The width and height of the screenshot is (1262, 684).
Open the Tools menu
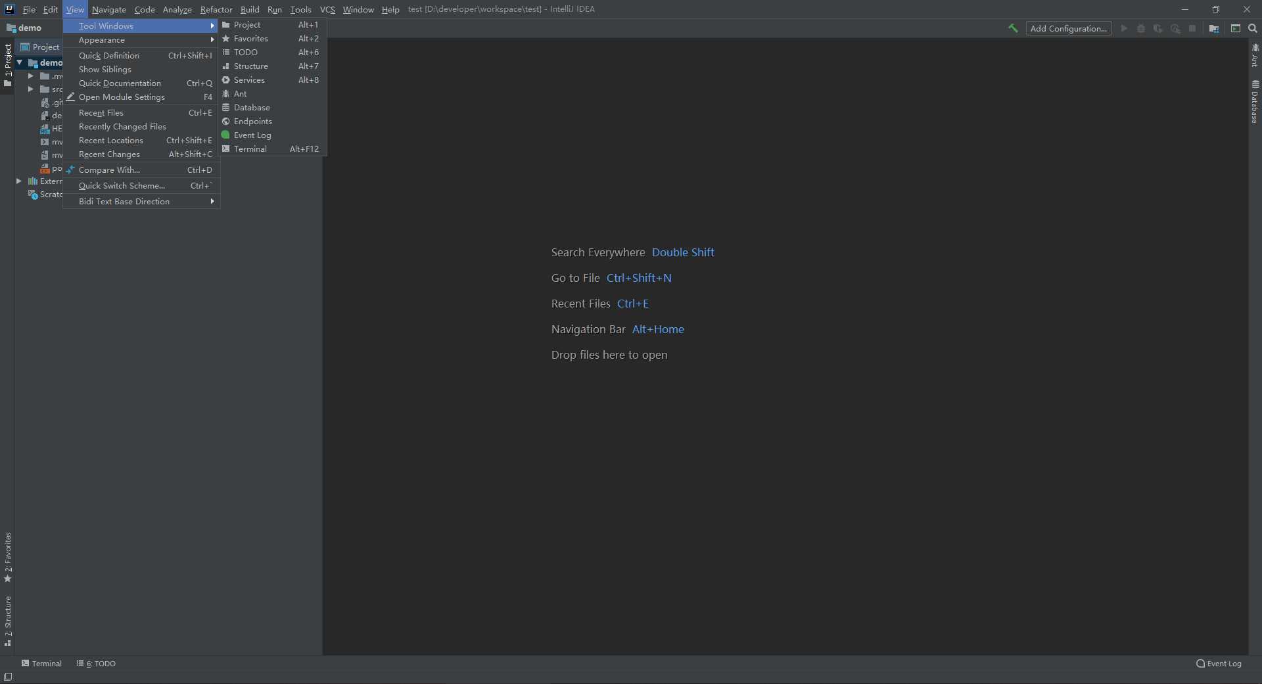coord(300,9)
